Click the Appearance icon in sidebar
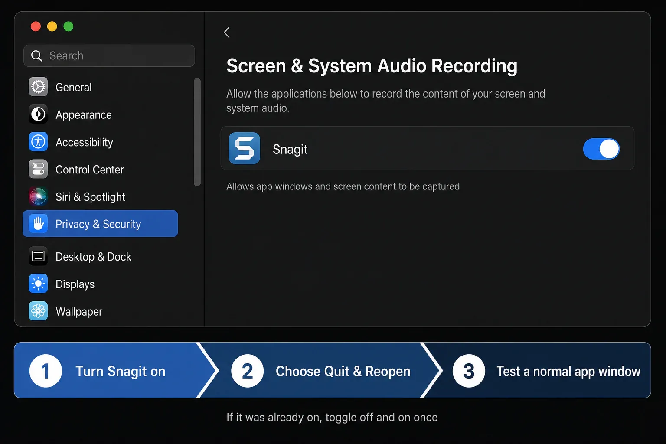 tap(38, 114)
